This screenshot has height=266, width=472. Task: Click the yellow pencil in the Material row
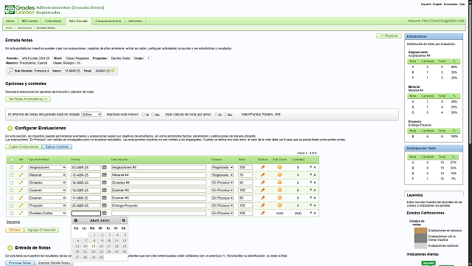[21, 175]
